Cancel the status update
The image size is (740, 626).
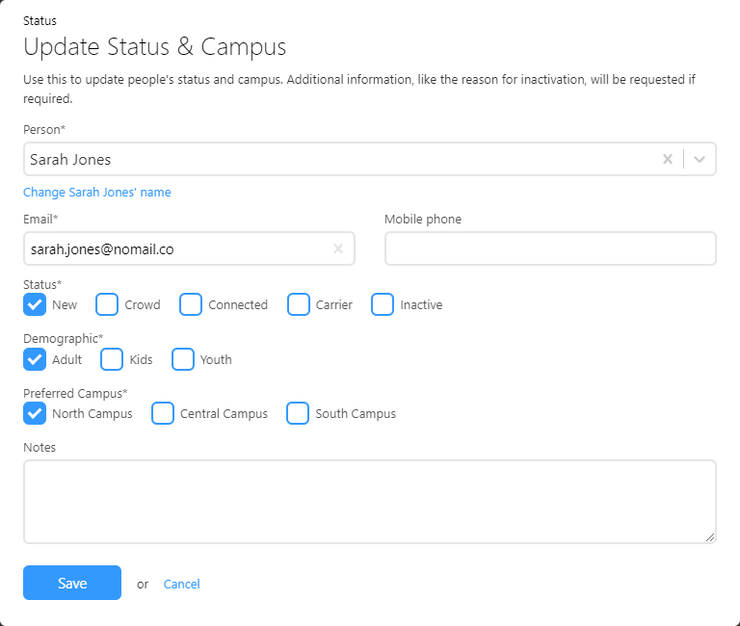pos(182,584)
